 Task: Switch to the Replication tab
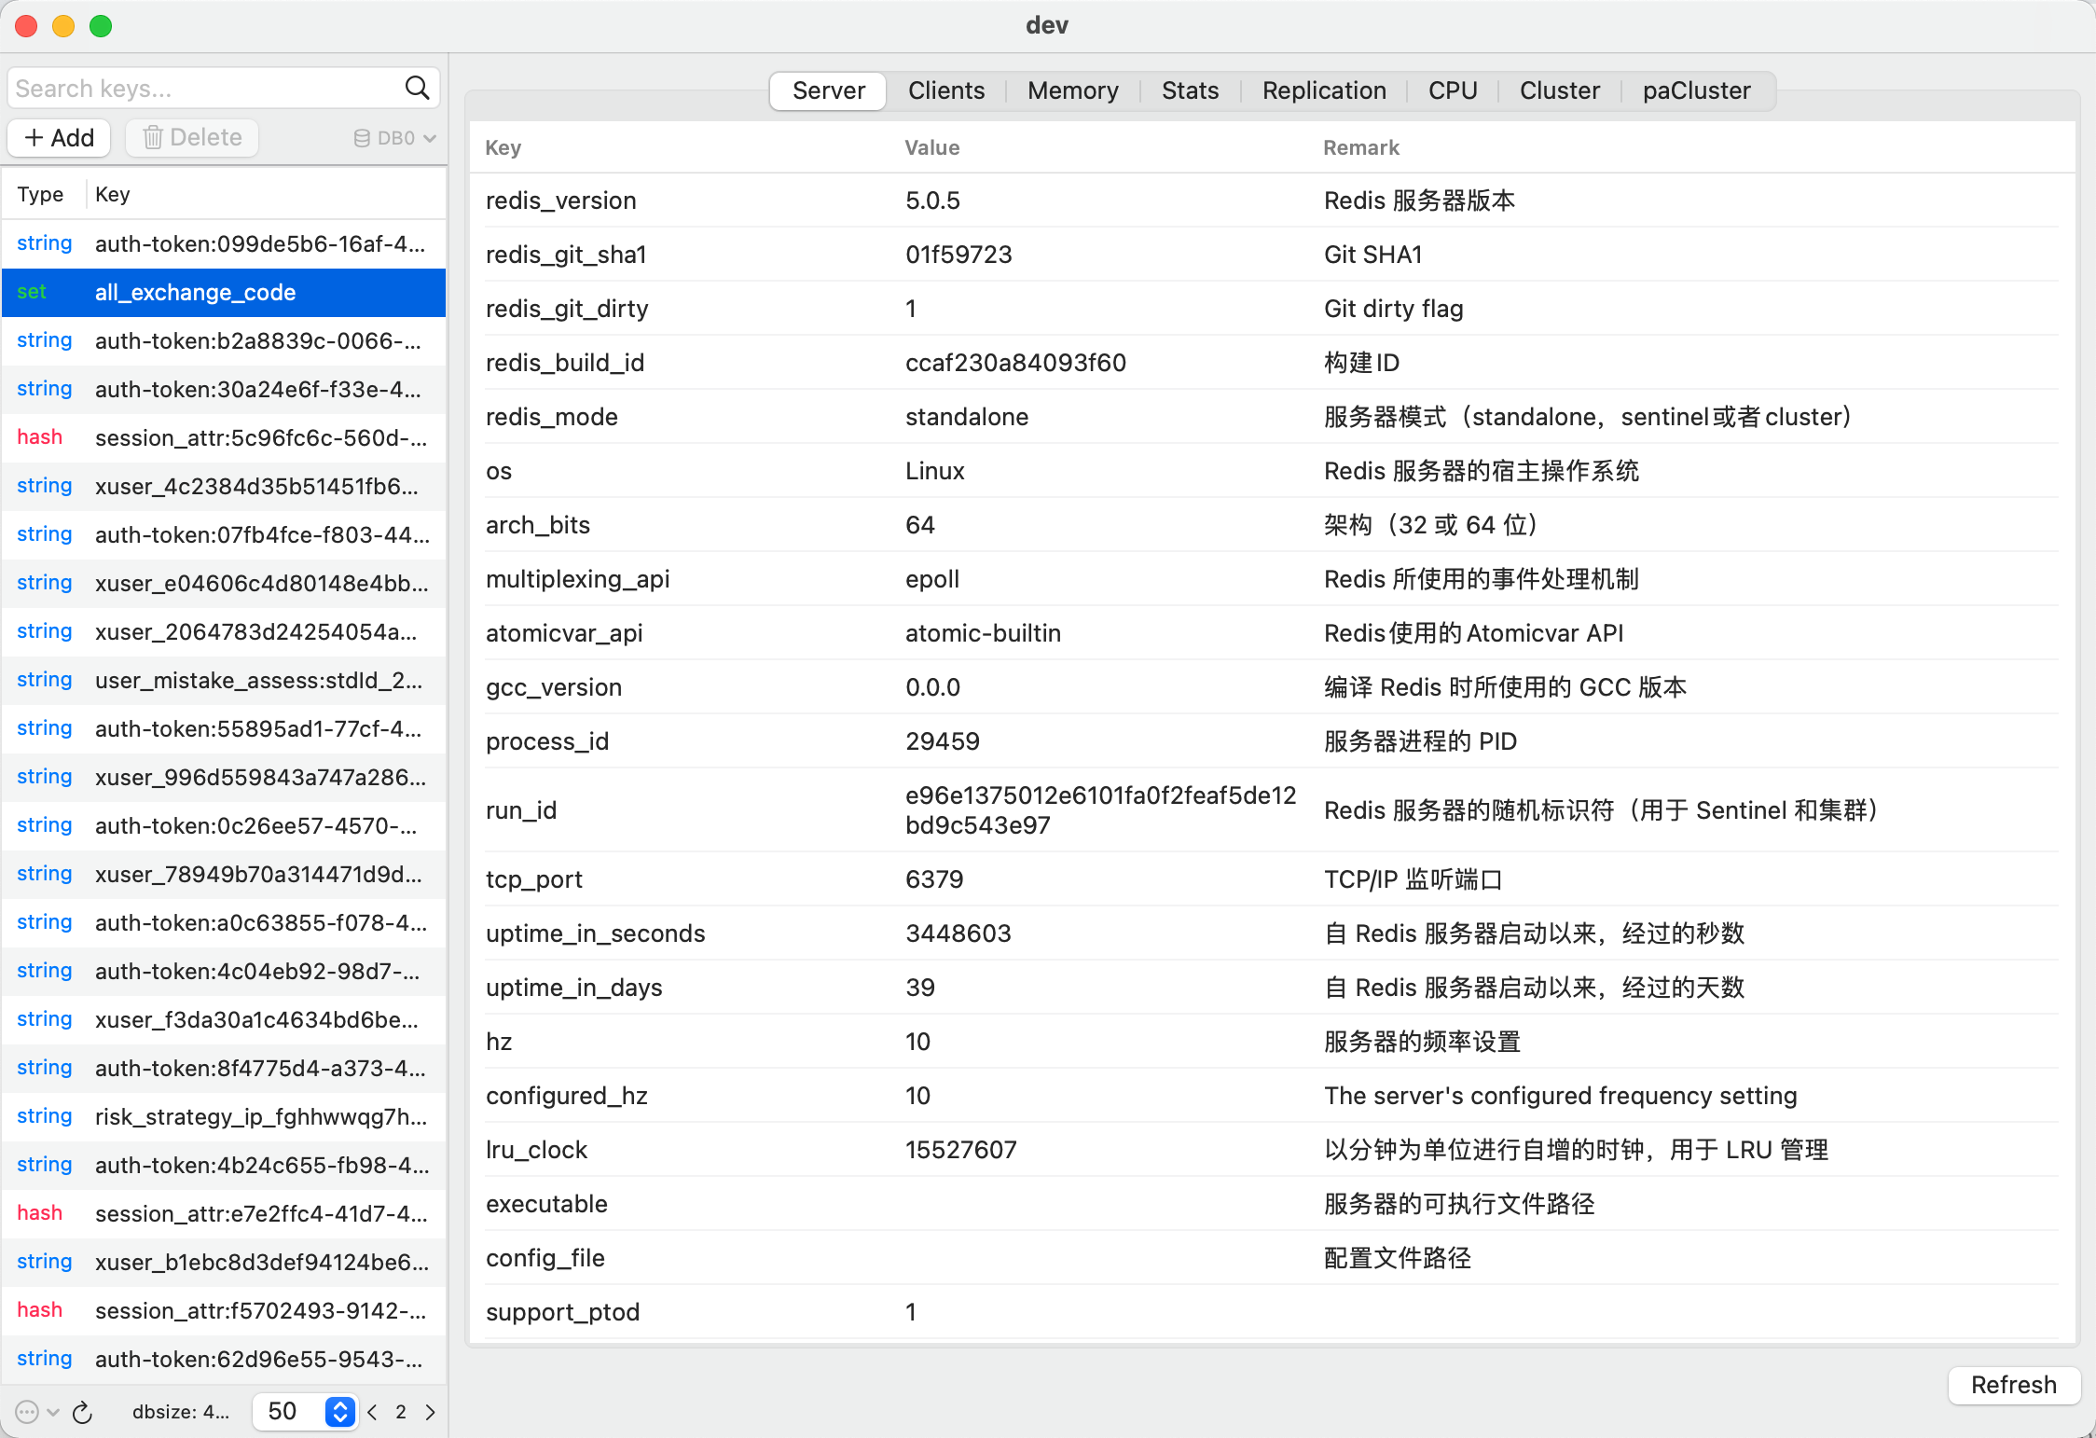coord(1324,90)
